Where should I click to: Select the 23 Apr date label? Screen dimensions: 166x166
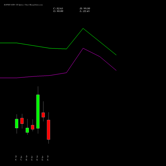coord(42,158)
